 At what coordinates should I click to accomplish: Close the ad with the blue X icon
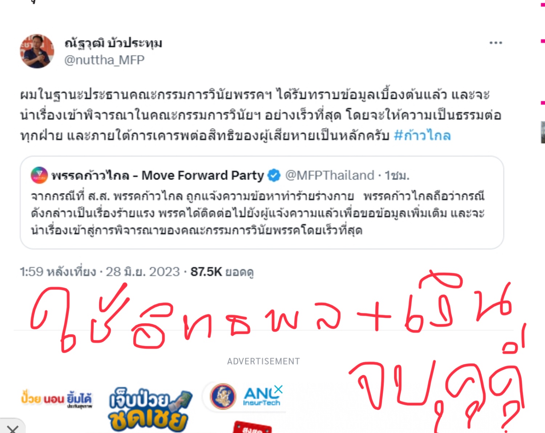[x=278, y=389]
